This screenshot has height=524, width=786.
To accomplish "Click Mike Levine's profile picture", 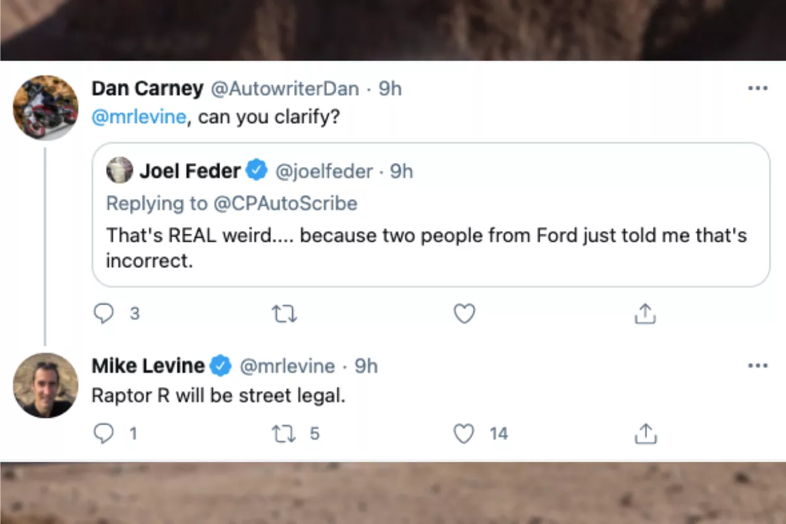I will point(45,385).
